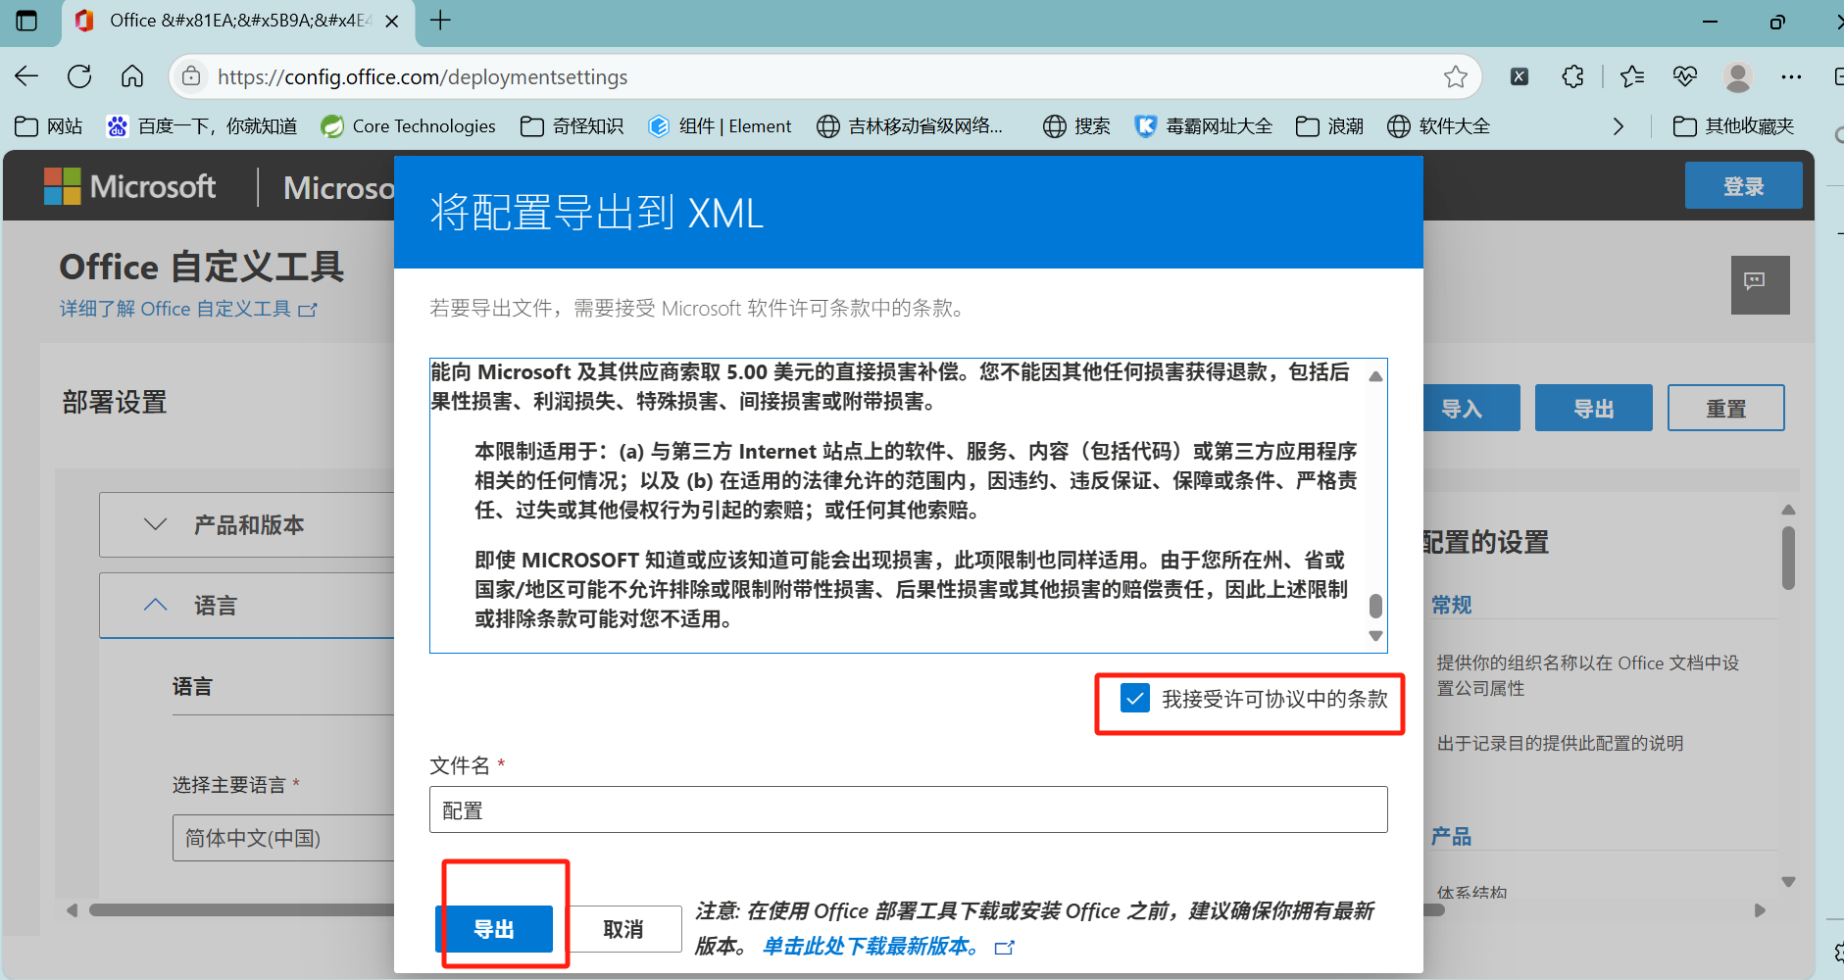The image size is (1844, 980).
Task: Click the blue 导出 button in dialog
Action: point(494,929)
